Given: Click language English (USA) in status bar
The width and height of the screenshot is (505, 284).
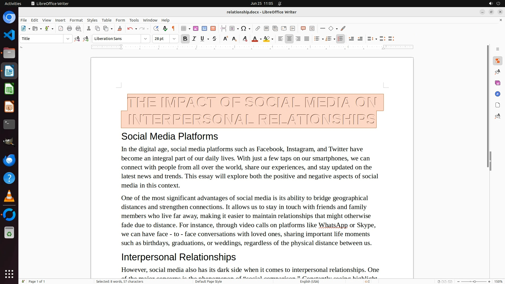Looking at the screenshot, I should pos(309,281).
